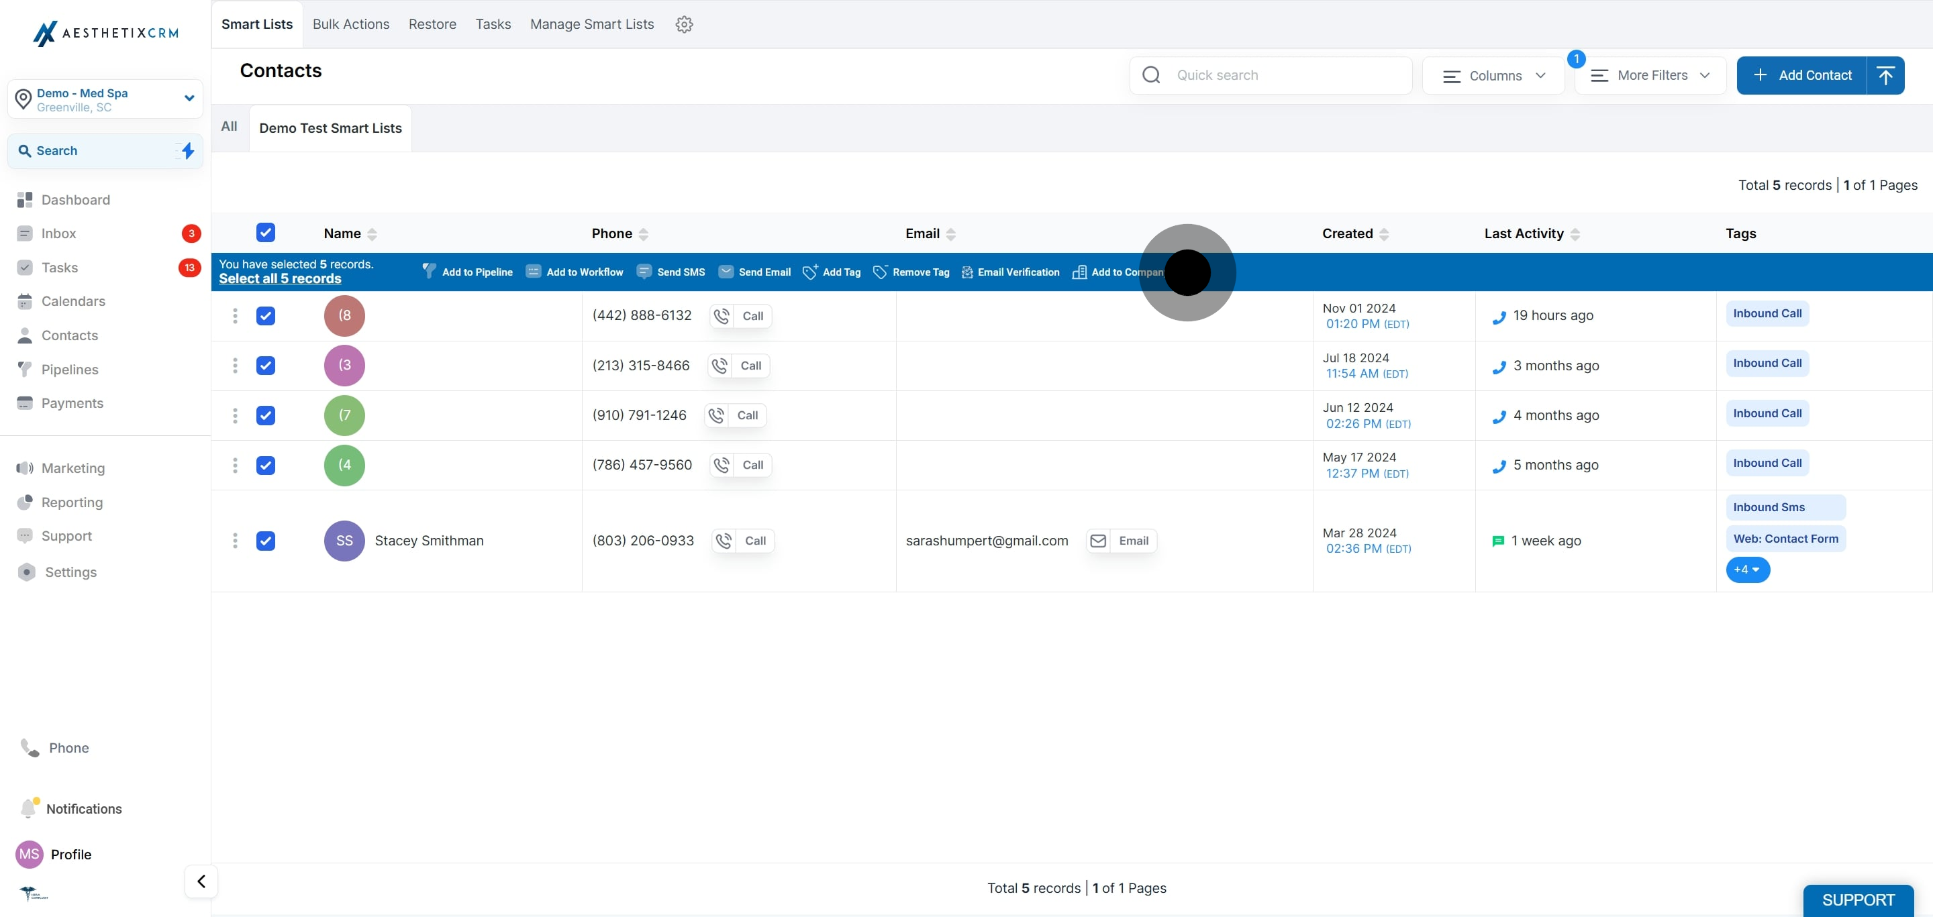Click the Email Verification bulk action icon

(967, 272)
